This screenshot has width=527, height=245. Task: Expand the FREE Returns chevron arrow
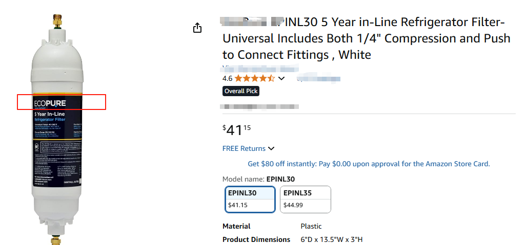tap(271, 149)
